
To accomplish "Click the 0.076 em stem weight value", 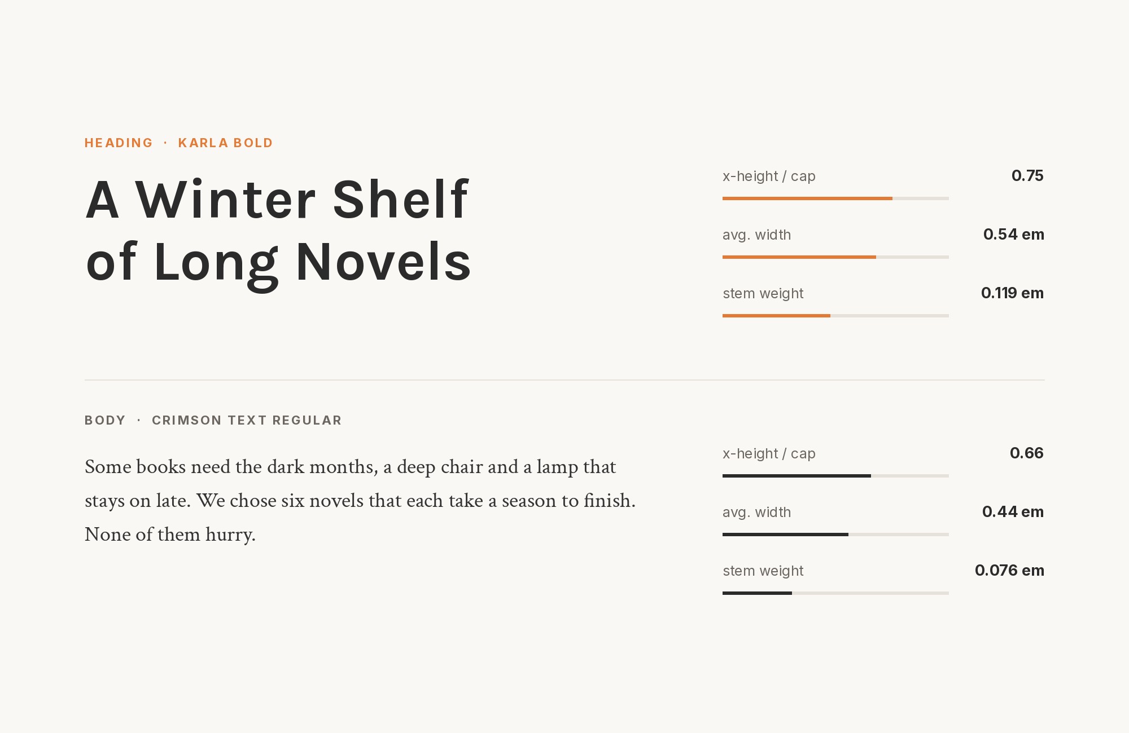I will [x=1009, y=570].
